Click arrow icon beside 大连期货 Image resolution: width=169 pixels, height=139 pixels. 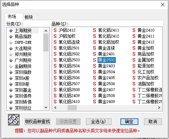(x=11, y=48)
